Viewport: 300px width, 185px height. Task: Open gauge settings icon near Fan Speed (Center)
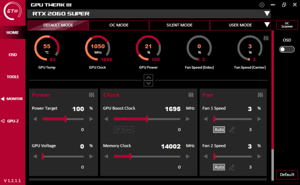coord(266,38)
